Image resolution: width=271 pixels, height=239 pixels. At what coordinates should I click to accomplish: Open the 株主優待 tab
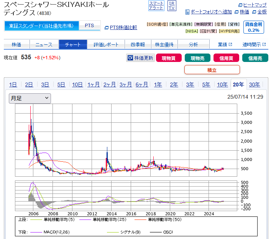pyautogui.click(x=164, y=45)
